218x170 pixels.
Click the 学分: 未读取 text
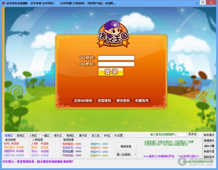point(40,151)
